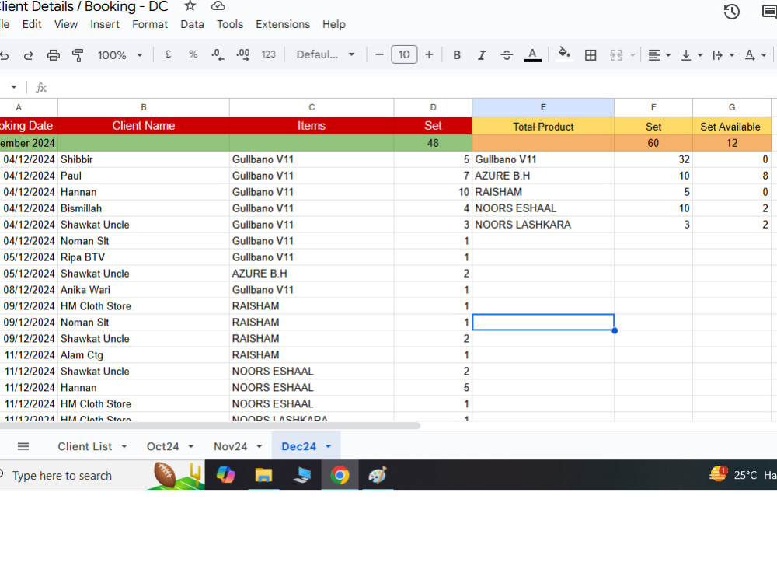This screenshot has width=777, height=583.
Task: Select the Shibbir client name cell
Action: tap(143, 159)
